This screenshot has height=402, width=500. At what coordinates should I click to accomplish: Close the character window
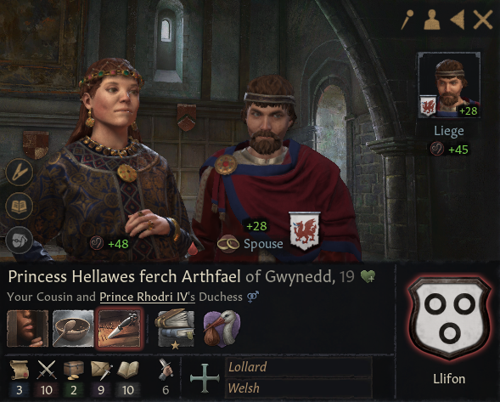coord(483,20)
